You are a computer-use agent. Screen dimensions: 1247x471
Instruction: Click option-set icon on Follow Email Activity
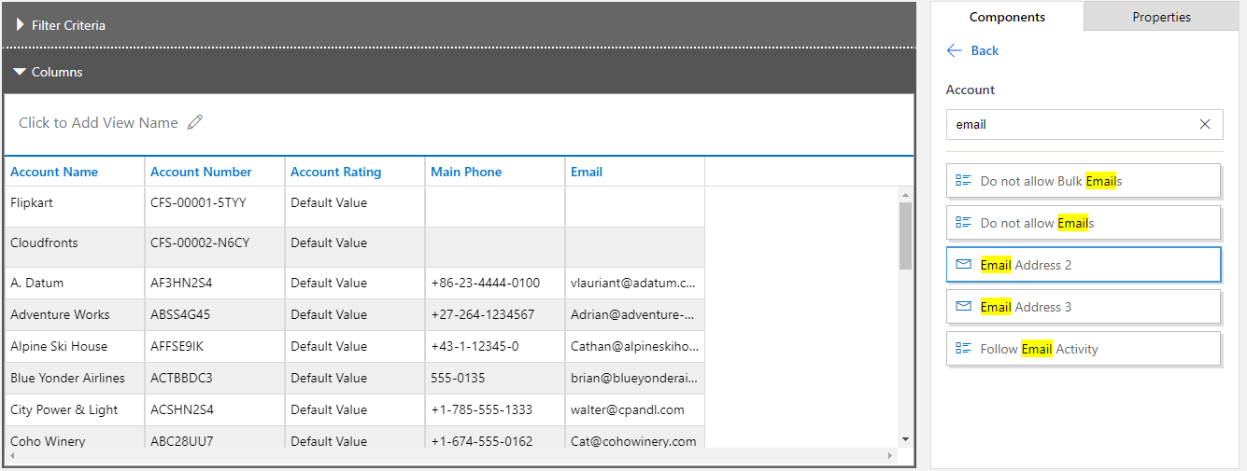coord(964,349)
